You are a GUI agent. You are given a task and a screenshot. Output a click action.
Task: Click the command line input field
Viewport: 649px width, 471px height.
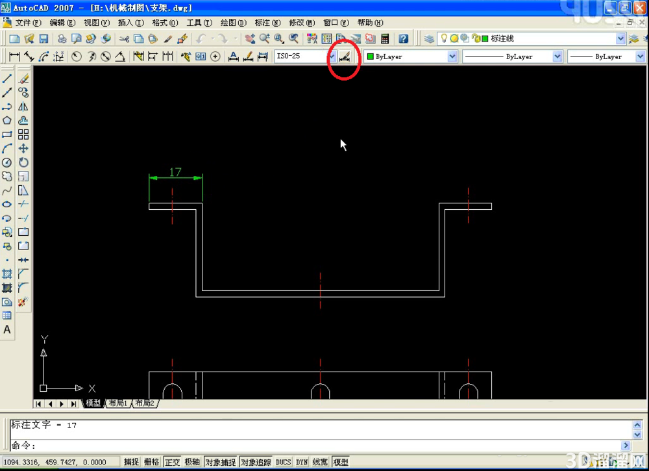pos(315,446)
